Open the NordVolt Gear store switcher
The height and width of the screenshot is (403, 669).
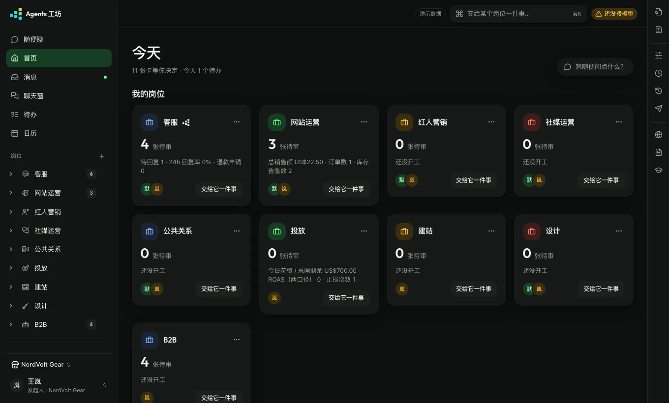41,365
